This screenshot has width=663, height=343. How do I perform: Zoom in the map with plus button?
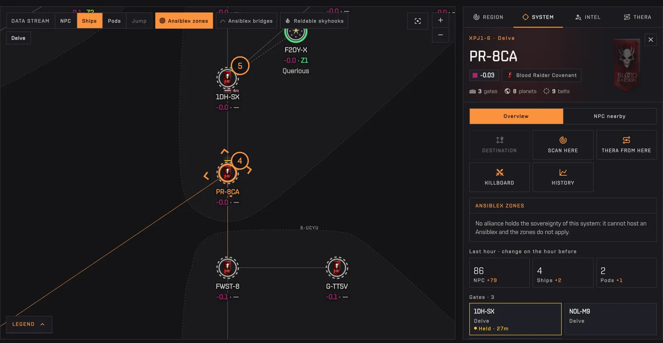tap(440, 20)
